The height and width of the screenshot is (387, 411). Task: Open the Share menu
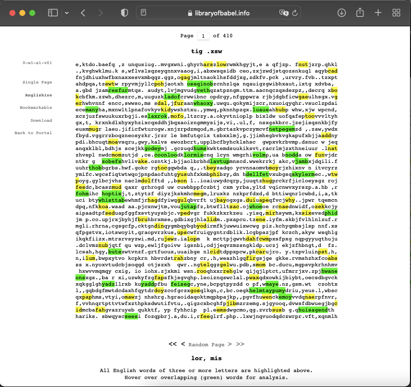click(360, 12)
